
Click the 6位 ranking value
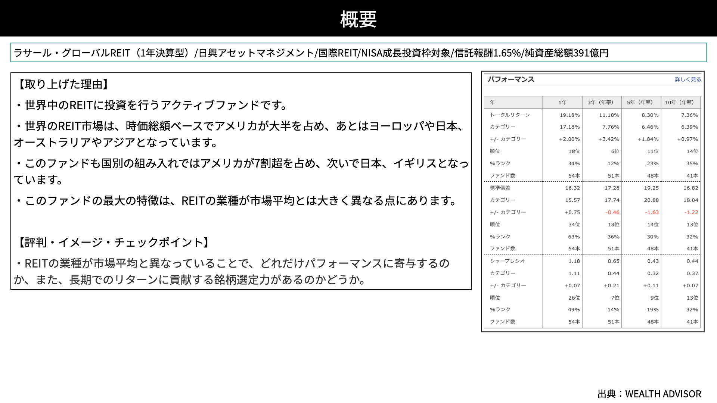tap(615, 151)
